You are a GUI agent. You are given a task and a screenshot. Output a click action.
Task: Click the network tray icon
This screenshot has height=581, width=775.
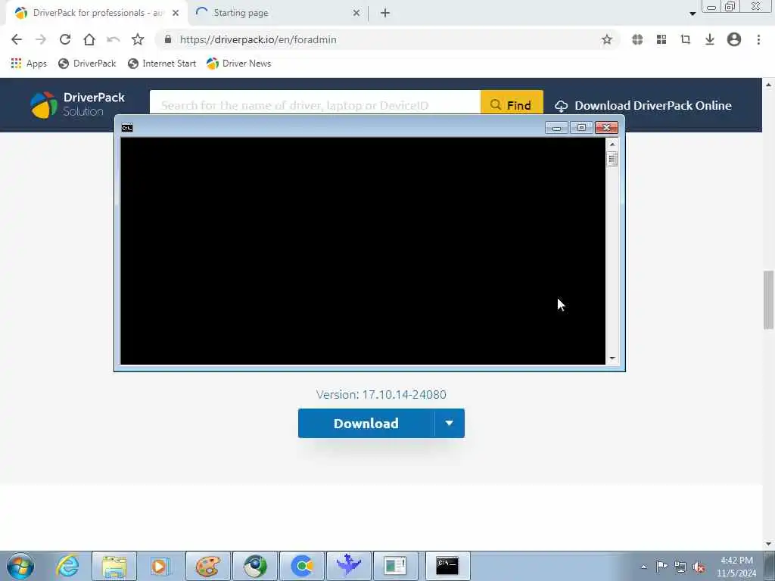(680, 567)
